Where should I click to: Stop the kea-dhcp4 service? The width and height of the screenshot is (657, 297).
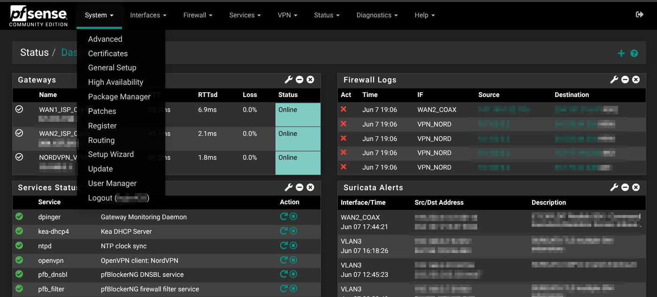pos(293,231)
